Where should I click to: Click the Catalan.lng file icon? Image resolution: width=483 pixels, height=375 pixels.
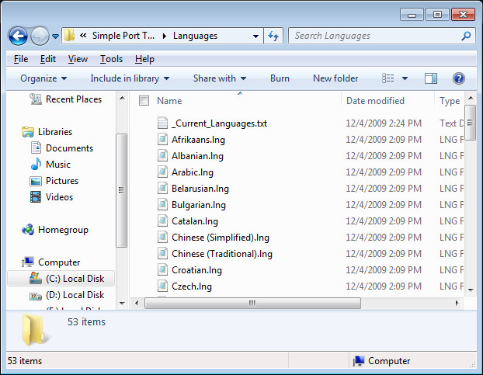162,221
